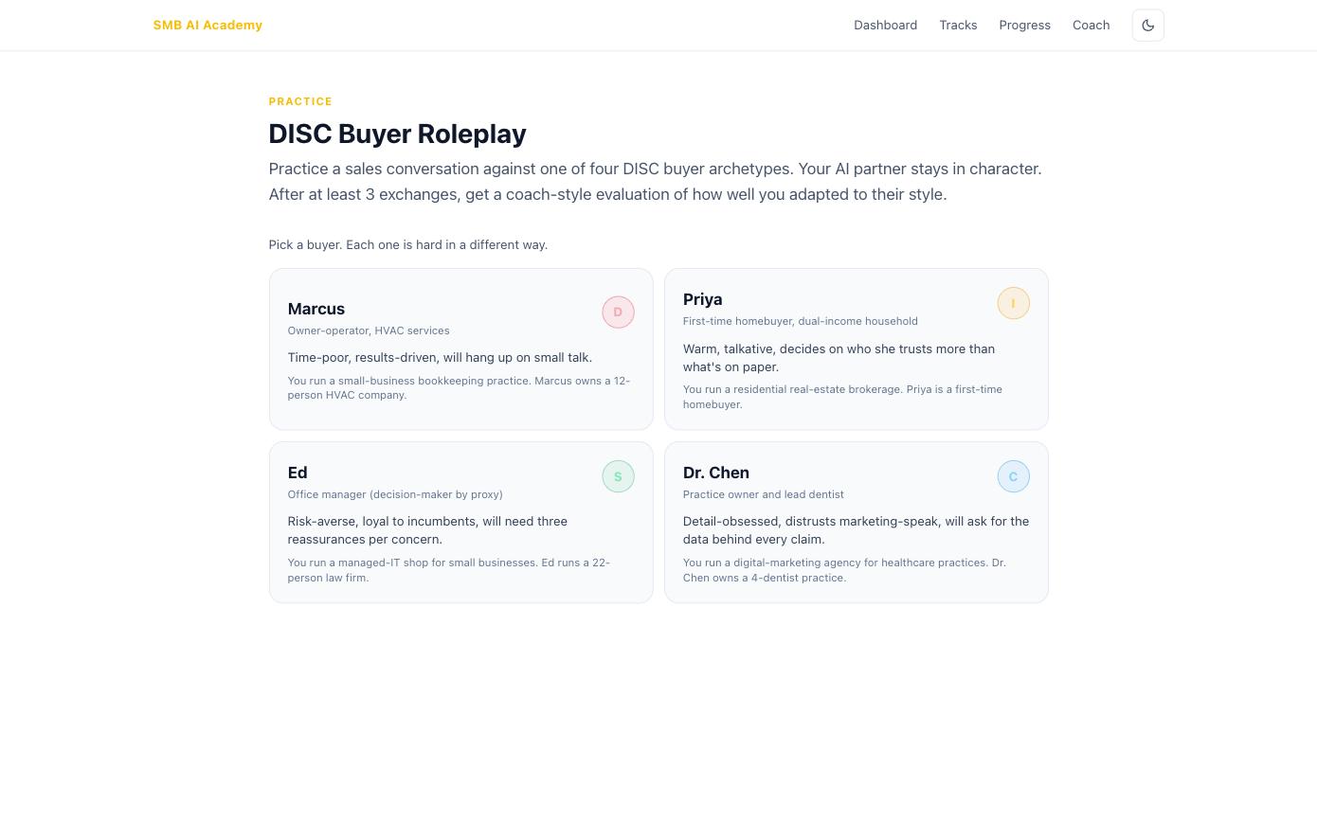Viewport: 1317px width, 822px height.
Task: Select the Priya buyer card name
Action: tap(702, 299)
